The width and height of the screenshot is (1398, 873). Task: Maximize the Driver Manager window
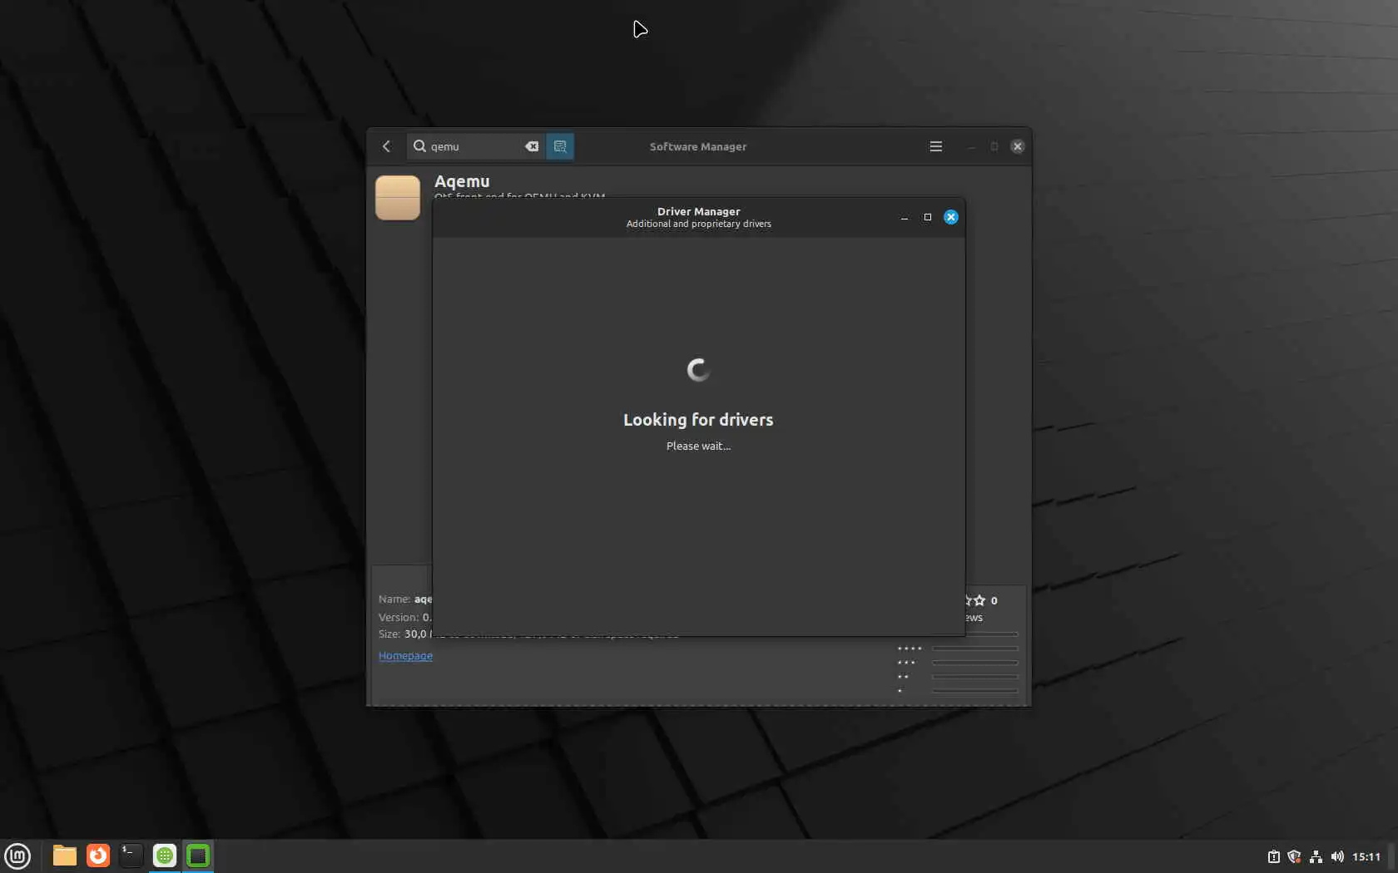[x=928, y=217]
